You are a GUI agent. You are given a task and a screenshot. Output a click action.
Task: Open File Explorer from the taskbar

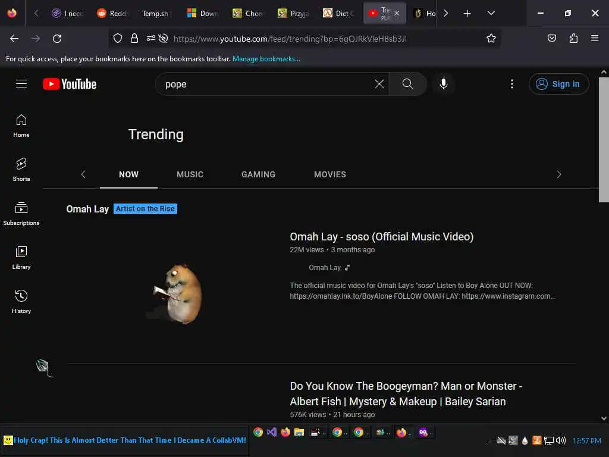pyautogui.click(x=299, y=432)
